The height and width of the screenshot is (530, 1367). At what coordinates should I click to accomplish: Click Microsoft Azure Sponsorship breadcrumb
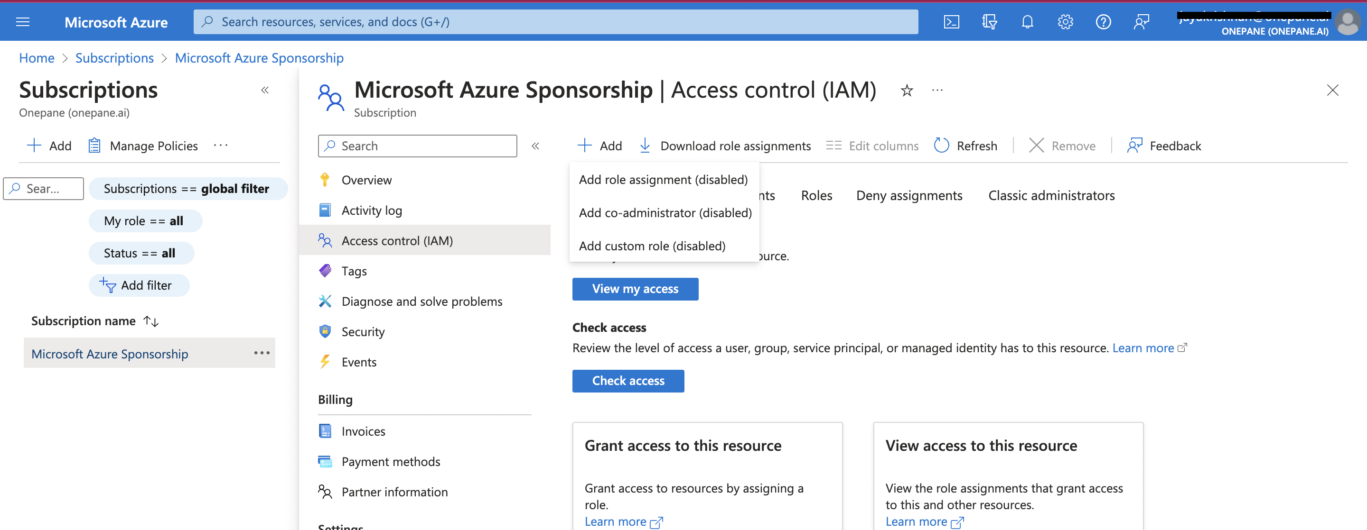pos(259,58)
